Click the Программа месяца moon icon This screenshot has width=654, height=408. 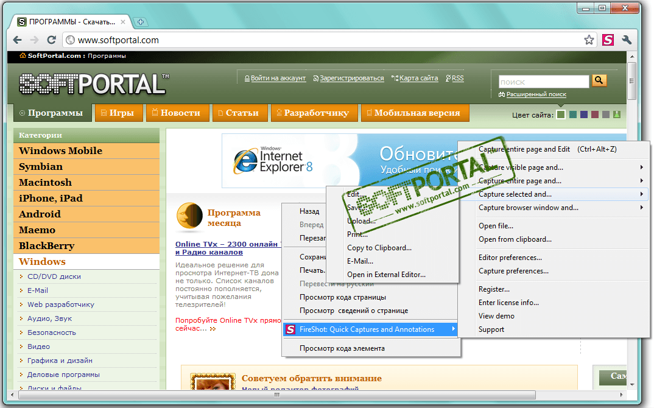pos(189,216)
